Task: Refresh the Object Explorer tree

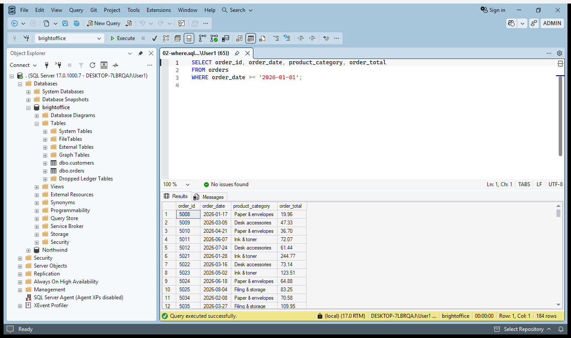Action: tap(93, 65)
